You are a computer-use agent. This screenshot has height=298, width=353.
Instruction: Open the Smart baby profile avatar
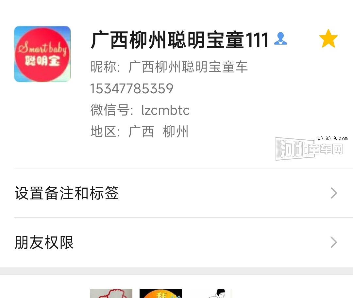[x=42, y=54]
